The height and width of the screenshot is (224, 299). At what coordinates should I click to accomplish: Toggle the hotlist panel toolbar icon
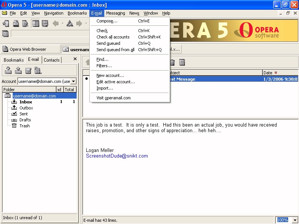(x=36, y=24)
